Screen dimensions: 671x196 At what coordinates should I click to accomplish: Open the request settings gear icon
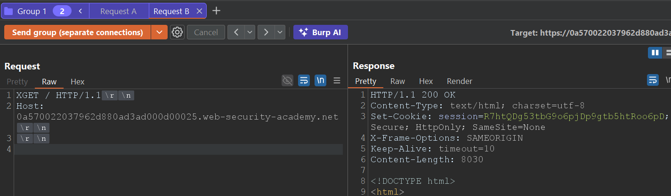click(x=177, y=32)
